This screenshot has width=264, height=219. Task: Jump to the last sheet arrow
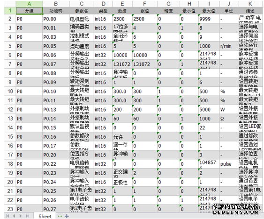(x=27, y=216)
